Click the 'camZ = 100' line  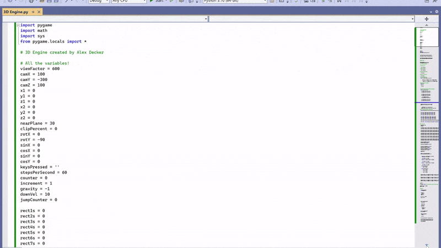[33, 85]
